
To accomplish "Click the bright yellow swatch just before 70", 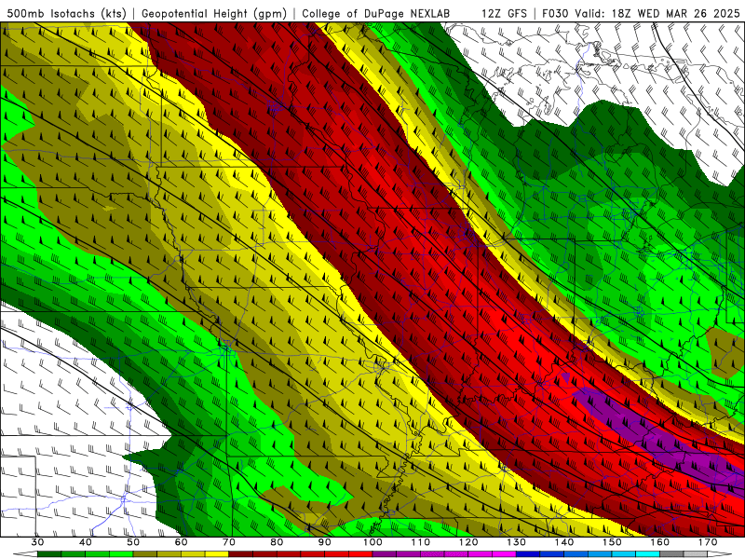I will [x=217, y=554].
